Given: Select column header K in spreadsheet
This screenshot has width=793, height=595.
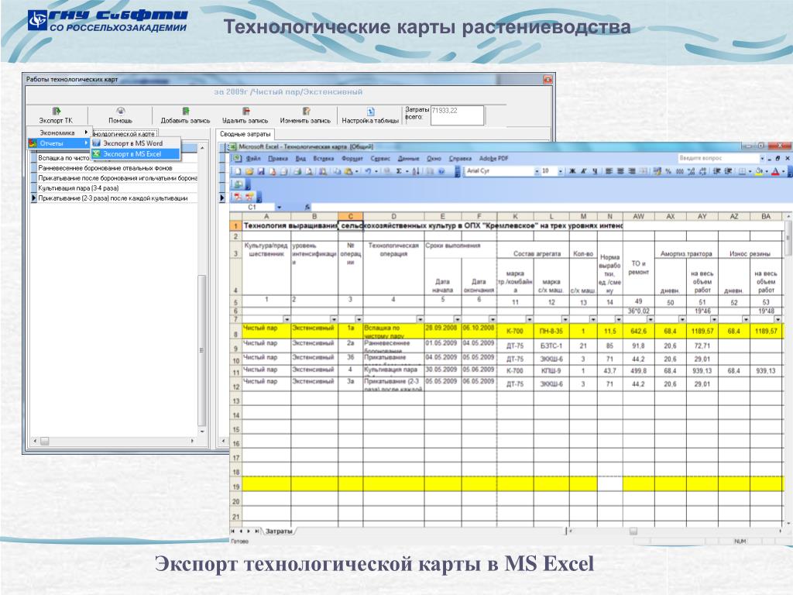Looking at the screenshot, I should pos(515,216).
